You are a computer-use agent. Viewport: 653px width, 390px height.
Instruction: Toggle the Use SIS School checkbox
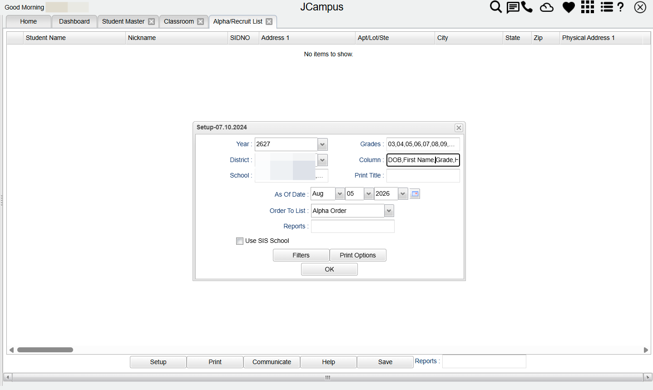(240, 241)
